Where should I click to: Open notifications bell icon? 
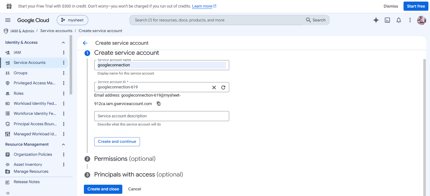click(x=399, y=20)
